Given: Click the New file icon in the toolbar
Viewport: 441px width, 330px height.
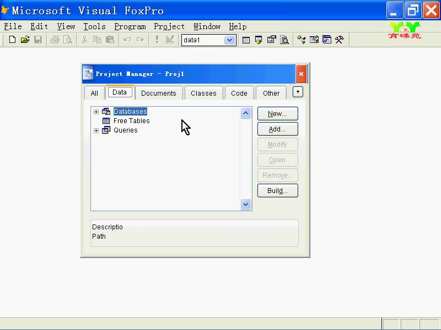Looking at the screenshot, I should 12,40.
